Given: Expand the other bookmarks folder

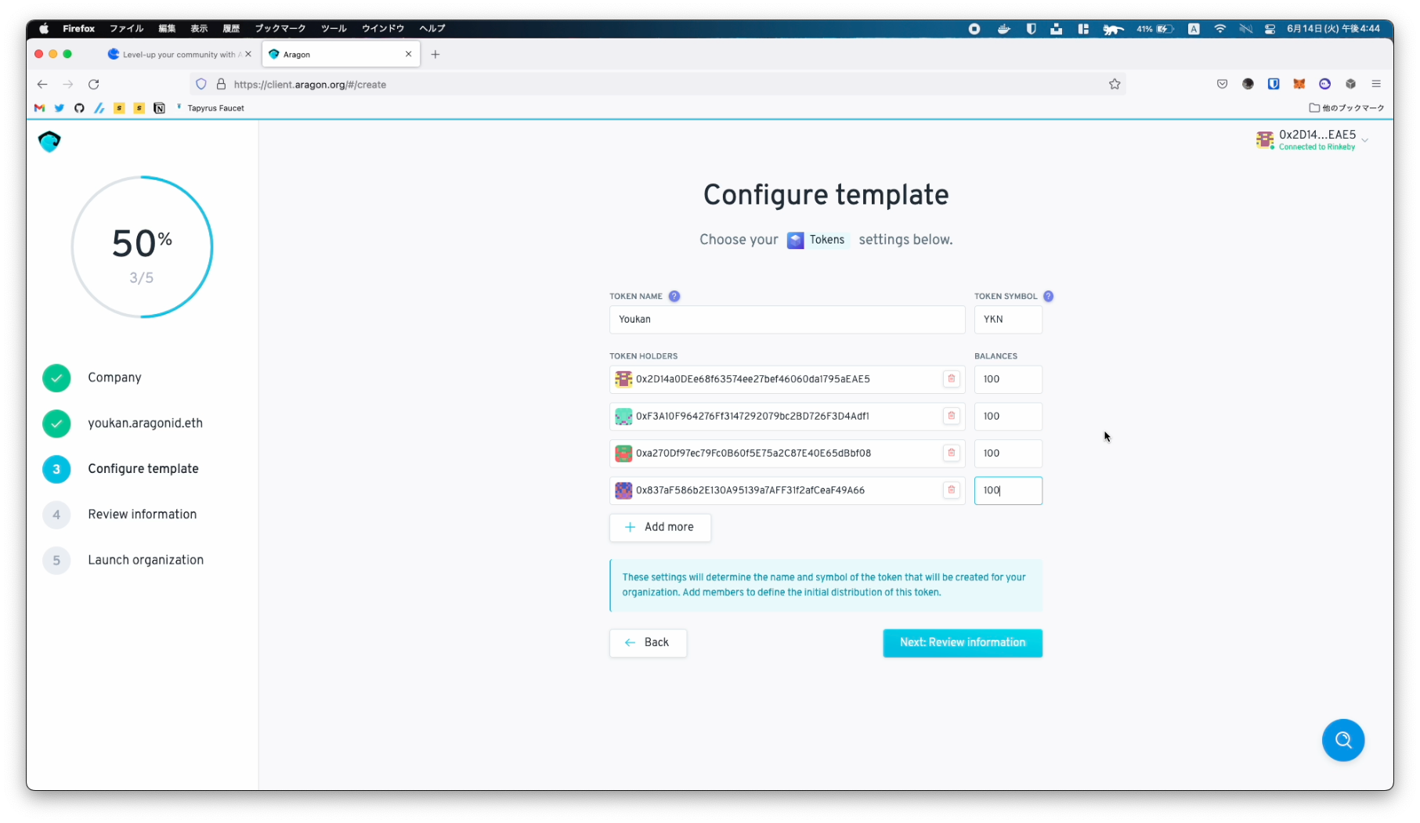Looking at the screenshot, I should (x=1346, y=108).
